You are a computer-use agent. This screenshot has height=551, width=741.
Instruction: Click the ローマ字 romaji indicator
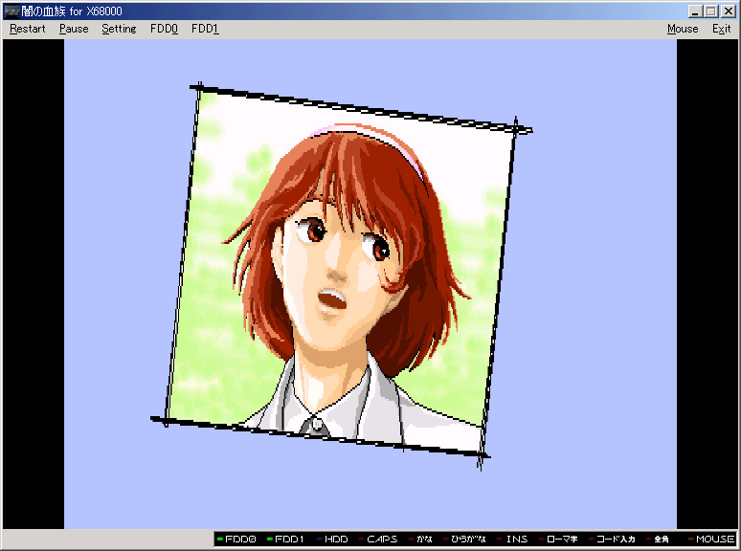coord(560,540)
